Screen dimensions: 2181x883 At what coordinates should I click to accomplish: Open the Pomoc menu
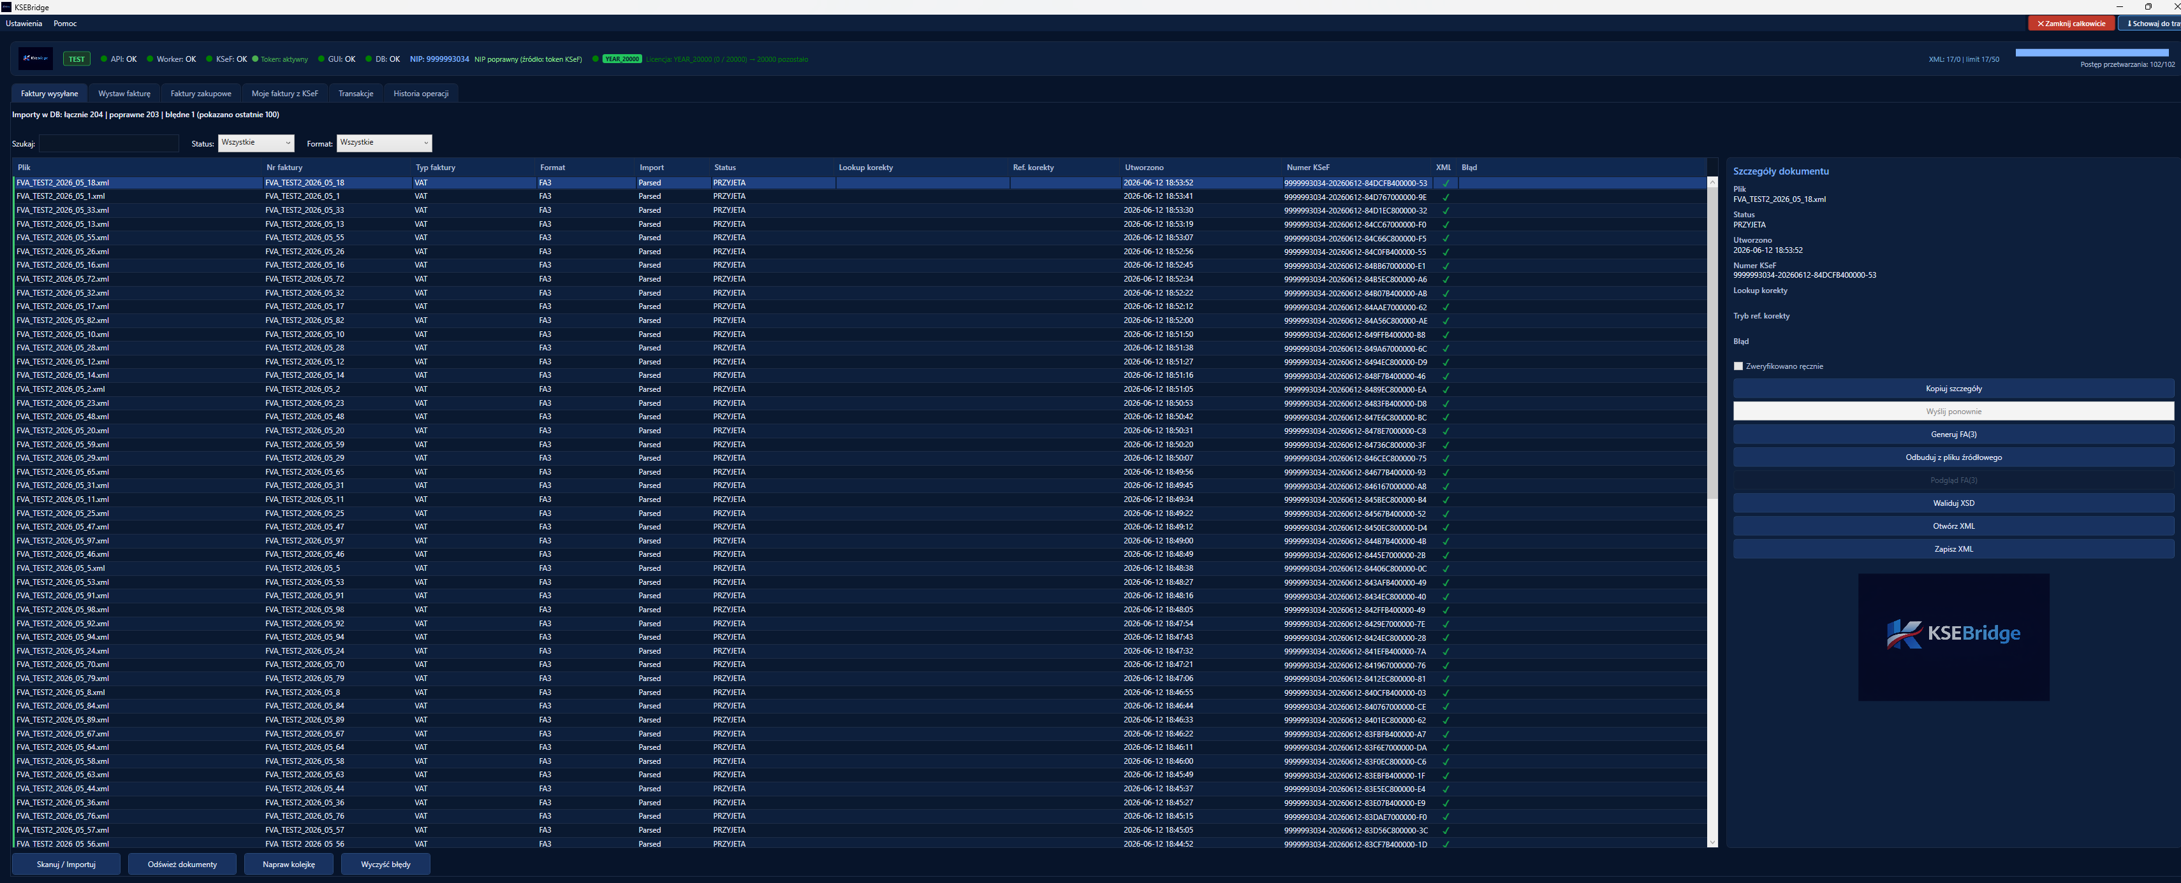[x=64, y=24]
